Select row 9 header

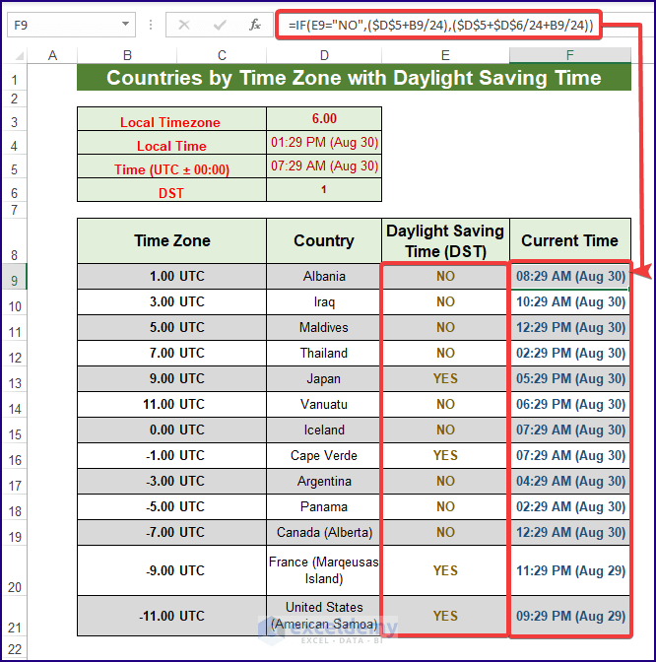(15, 277)
